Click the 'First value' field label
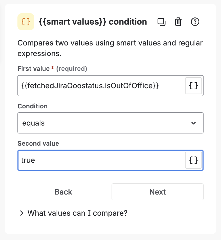 [x=34, y=69]
